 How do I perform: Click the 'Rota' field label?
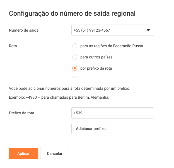click(13, 46)
